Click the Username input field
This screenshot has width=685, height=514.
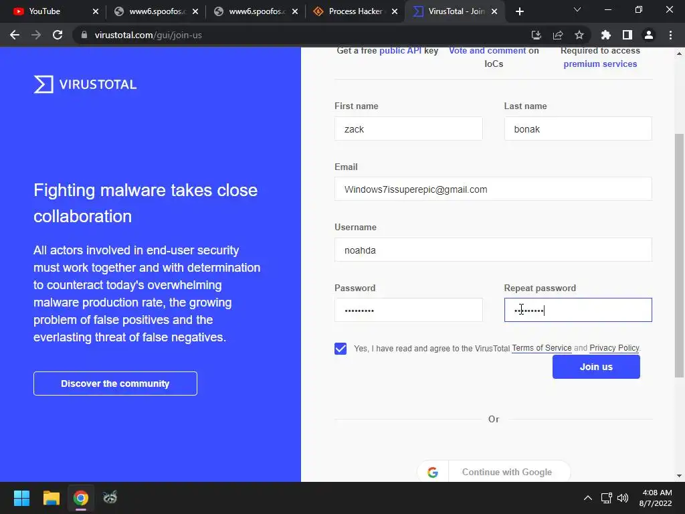(x=493, y=250)
